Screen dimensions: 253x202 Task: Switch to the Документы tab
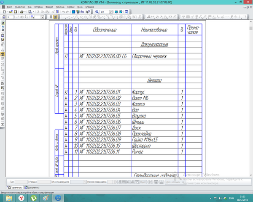tap(32, 188)
